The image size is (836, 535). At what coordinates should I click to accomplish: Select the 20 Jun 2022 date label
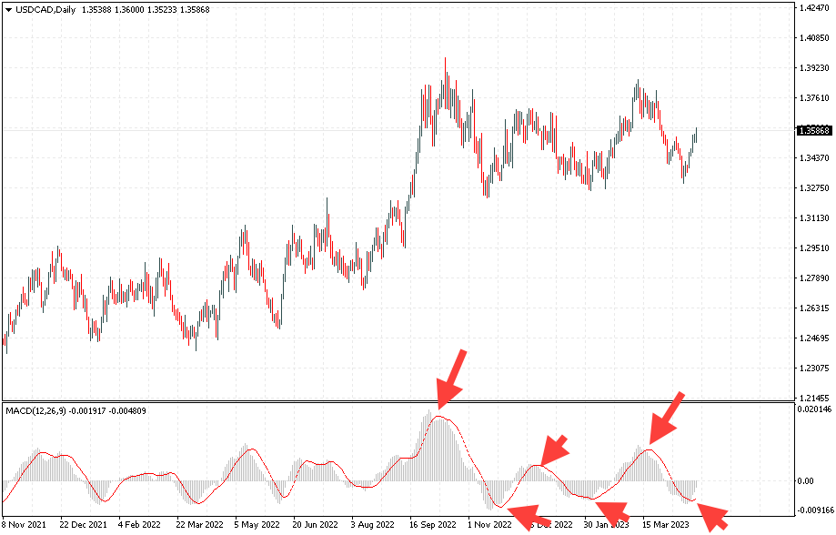(x=316, y=525)
